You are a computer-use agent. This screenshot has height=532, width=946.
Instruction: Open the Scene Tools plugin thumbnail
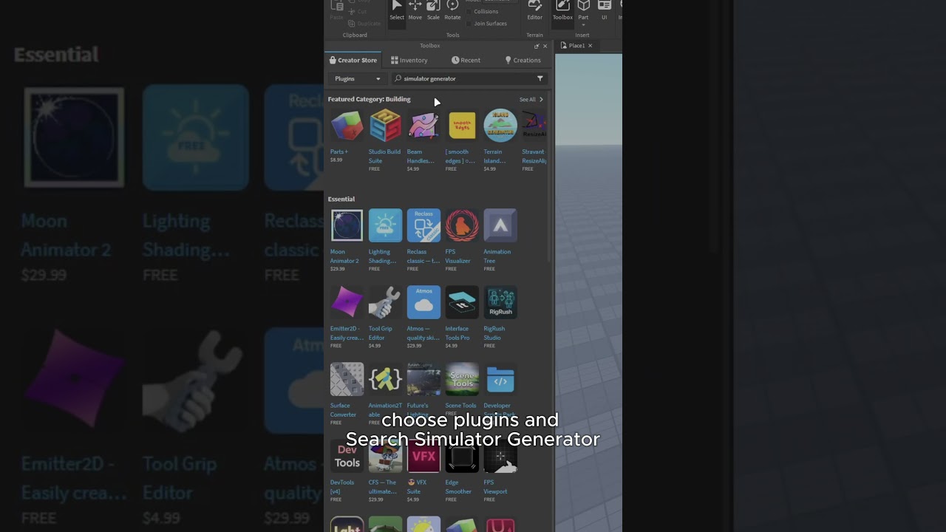(x=462, y=379)
